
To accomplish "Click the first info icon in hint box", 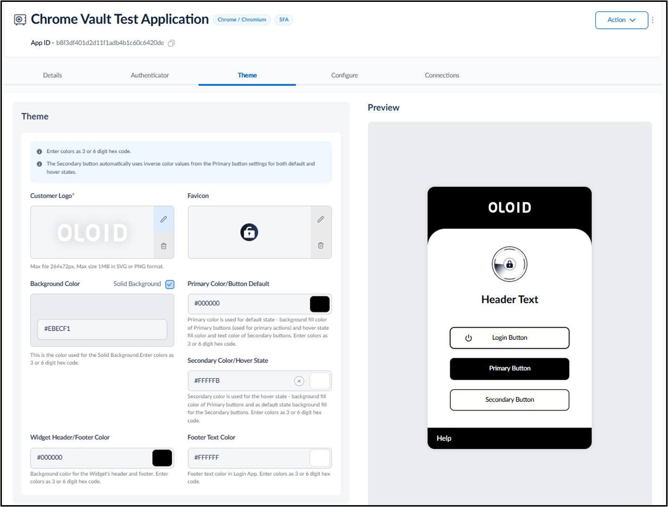I will 39,152.
